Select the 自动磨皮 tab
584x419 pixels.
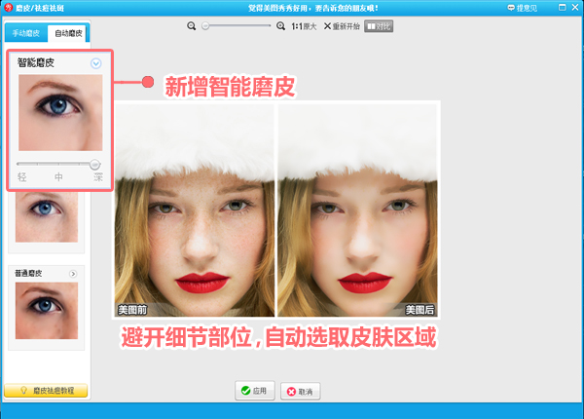tap(68, 33)
